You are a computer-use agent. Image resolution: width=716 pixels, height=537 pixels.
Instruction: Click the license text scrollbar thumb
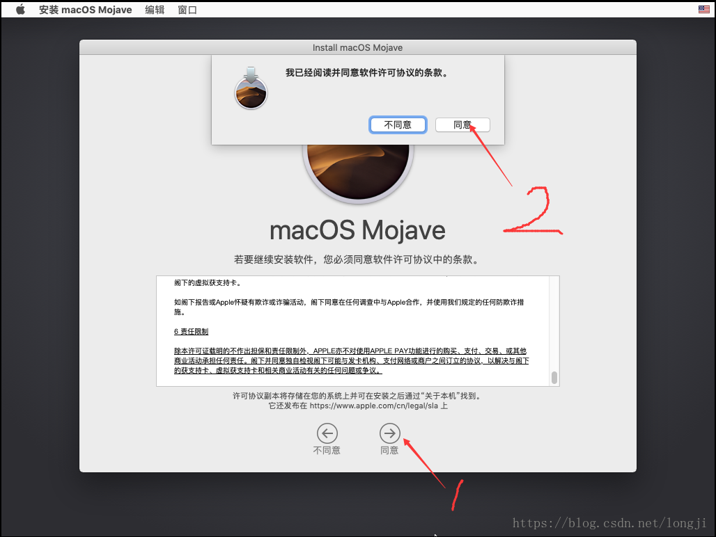pos(554,378)
